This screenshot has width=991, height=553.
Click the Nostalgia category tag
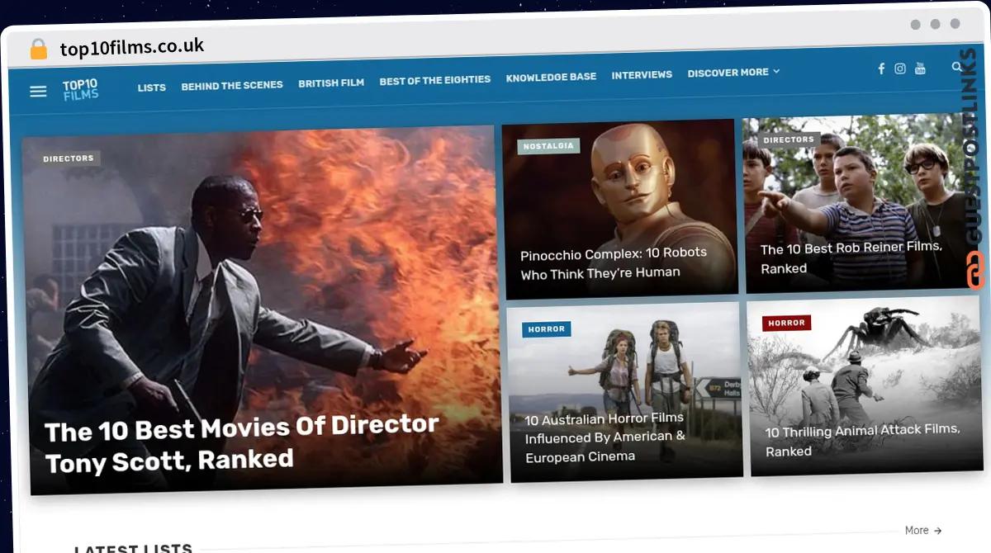(x=548, y=146)
